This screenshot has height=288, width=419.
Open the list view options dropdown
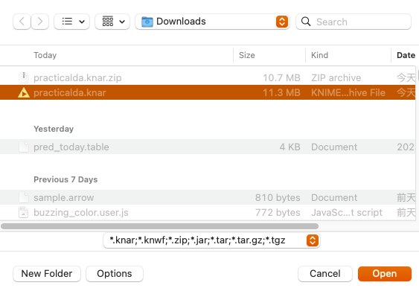pyautogui.click(x=72, y=22)
